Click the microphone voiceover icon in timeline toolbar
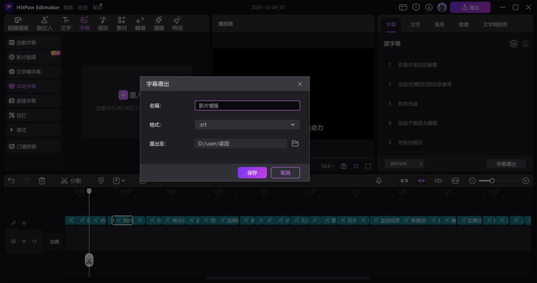The image size is (537, 283). click(x=379, y=181)
